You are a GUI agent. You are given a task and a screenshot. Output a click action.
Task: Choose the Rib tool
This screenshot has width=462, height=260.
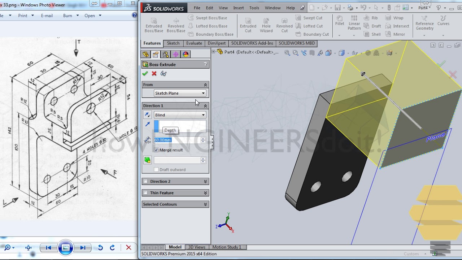coord(371,18)
